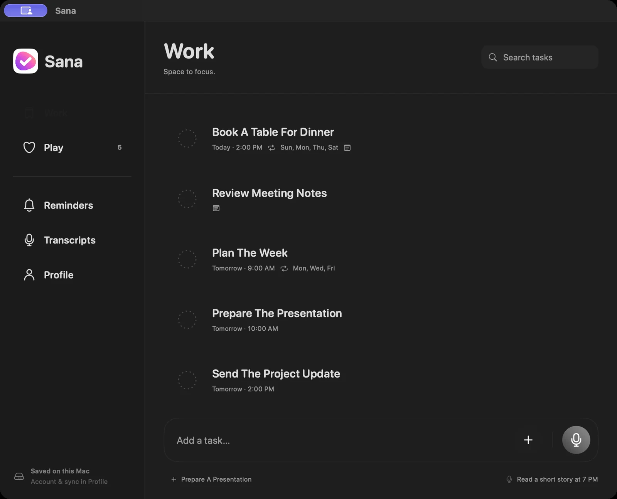Image resolution: width=617 pixels, height=499 pixels.
Task: Complete the Plan The Week task
Action: click(x=187, y=259)
